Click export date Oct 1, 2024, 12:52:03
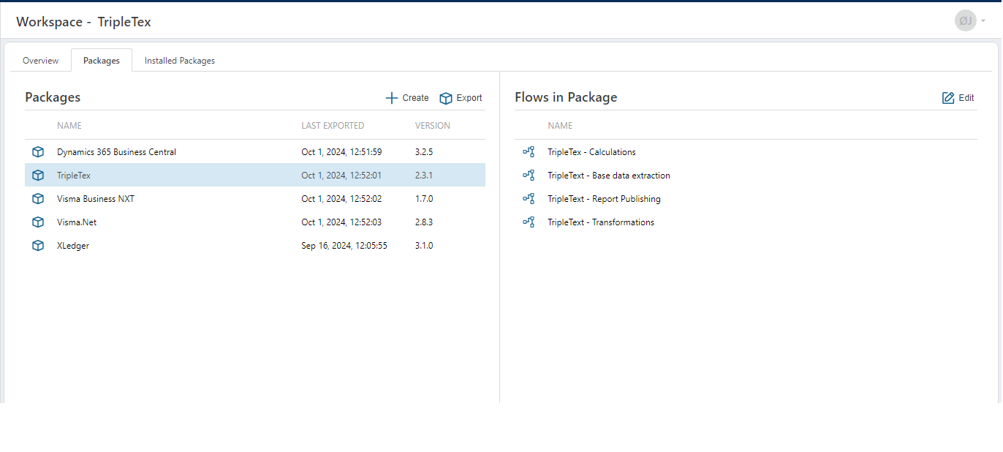This screenshot has height=452, width=1003. (x=341, y=222)
